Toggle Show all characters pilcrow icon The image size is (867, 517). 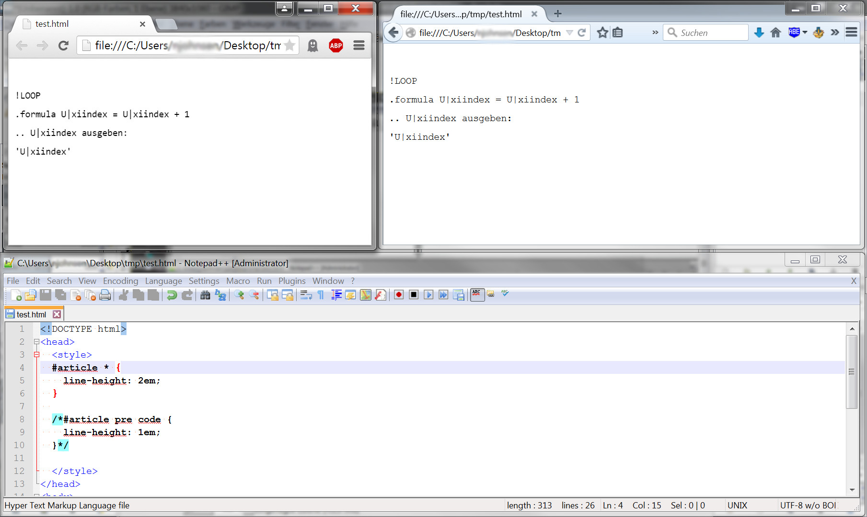321,295
